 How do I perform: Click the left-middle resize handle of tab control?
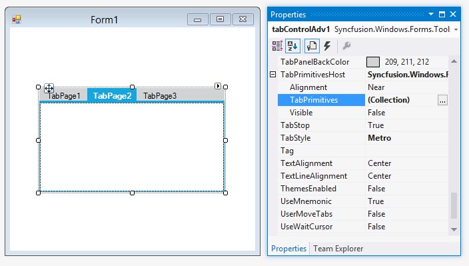coord(38,140)
